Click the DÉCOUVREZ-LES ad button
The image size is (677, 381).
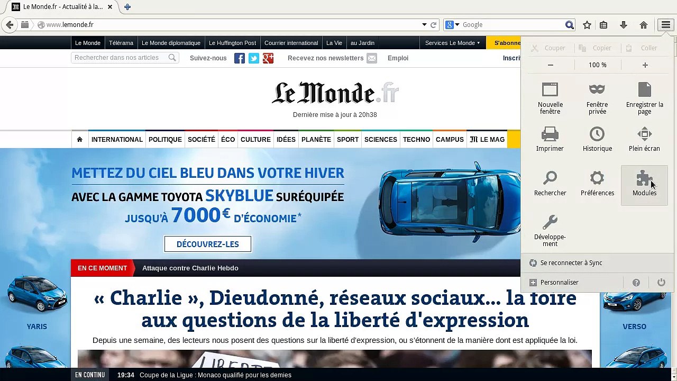coord(208,244)
